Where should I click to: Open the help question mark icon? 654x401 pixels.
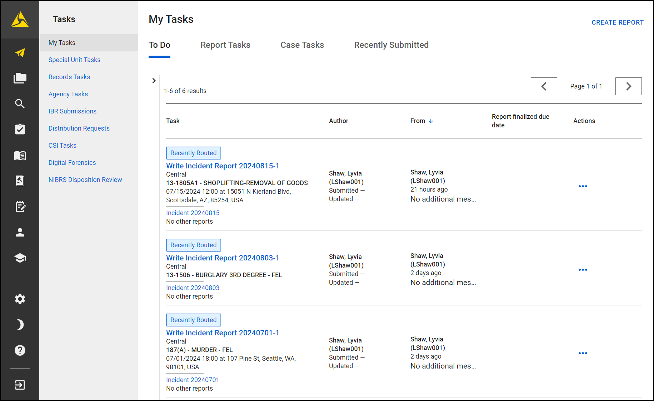click(20, 350)
